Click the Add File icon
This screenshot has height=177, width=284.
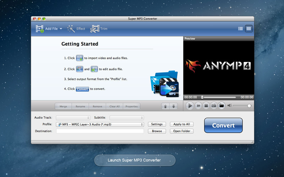(40, 29)
